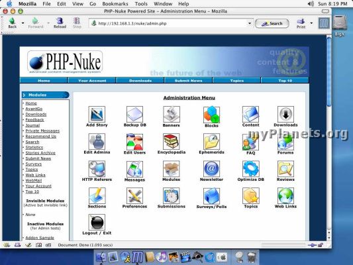Open the Banners admin icon
This screenshot has width=353, height=265.
tap(172, 114)
